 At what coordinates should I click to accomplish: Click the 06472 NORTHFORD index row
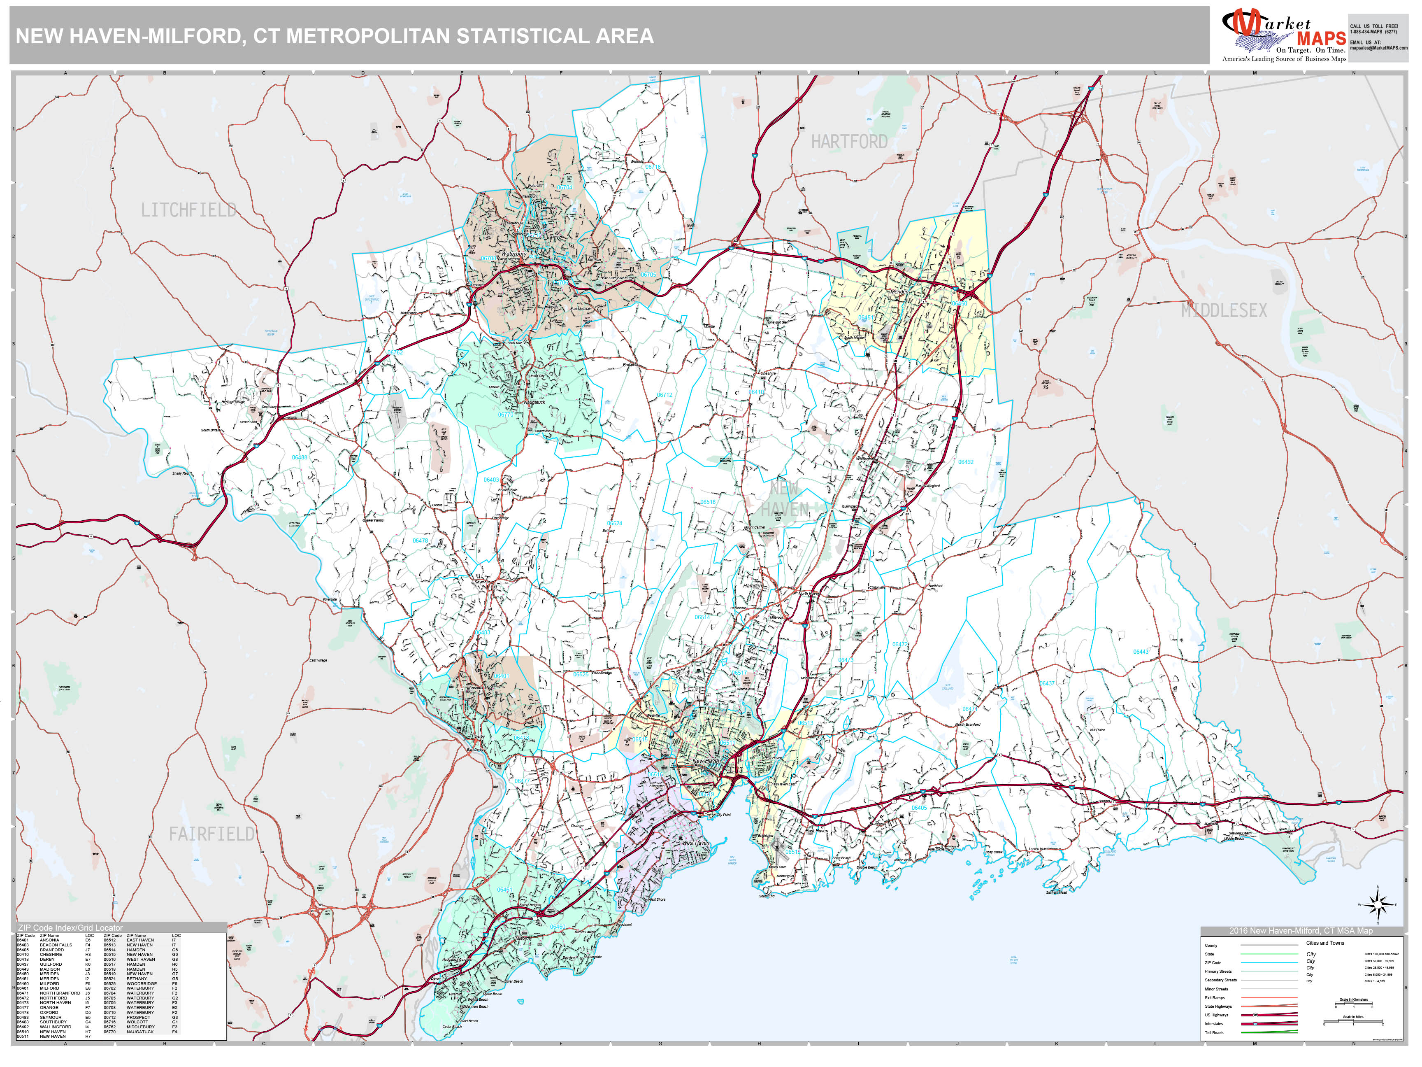click(x=54, y=998)
